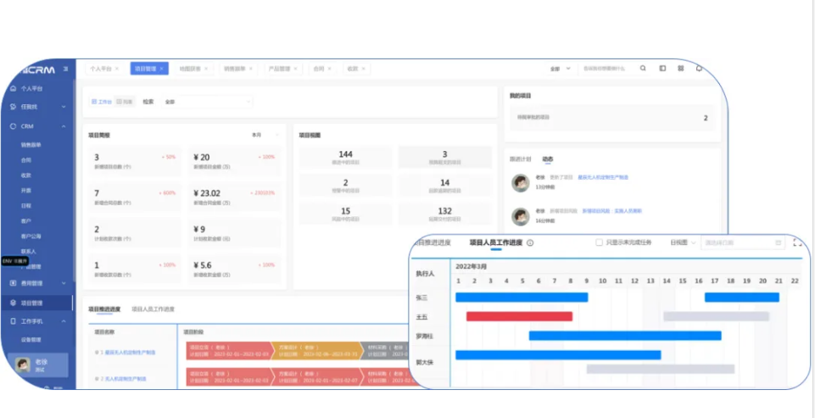This screenshot has width=815, height=418.
Task: Click the 待我审批的项目 row showing 2
Action: [x=612, y=118]
